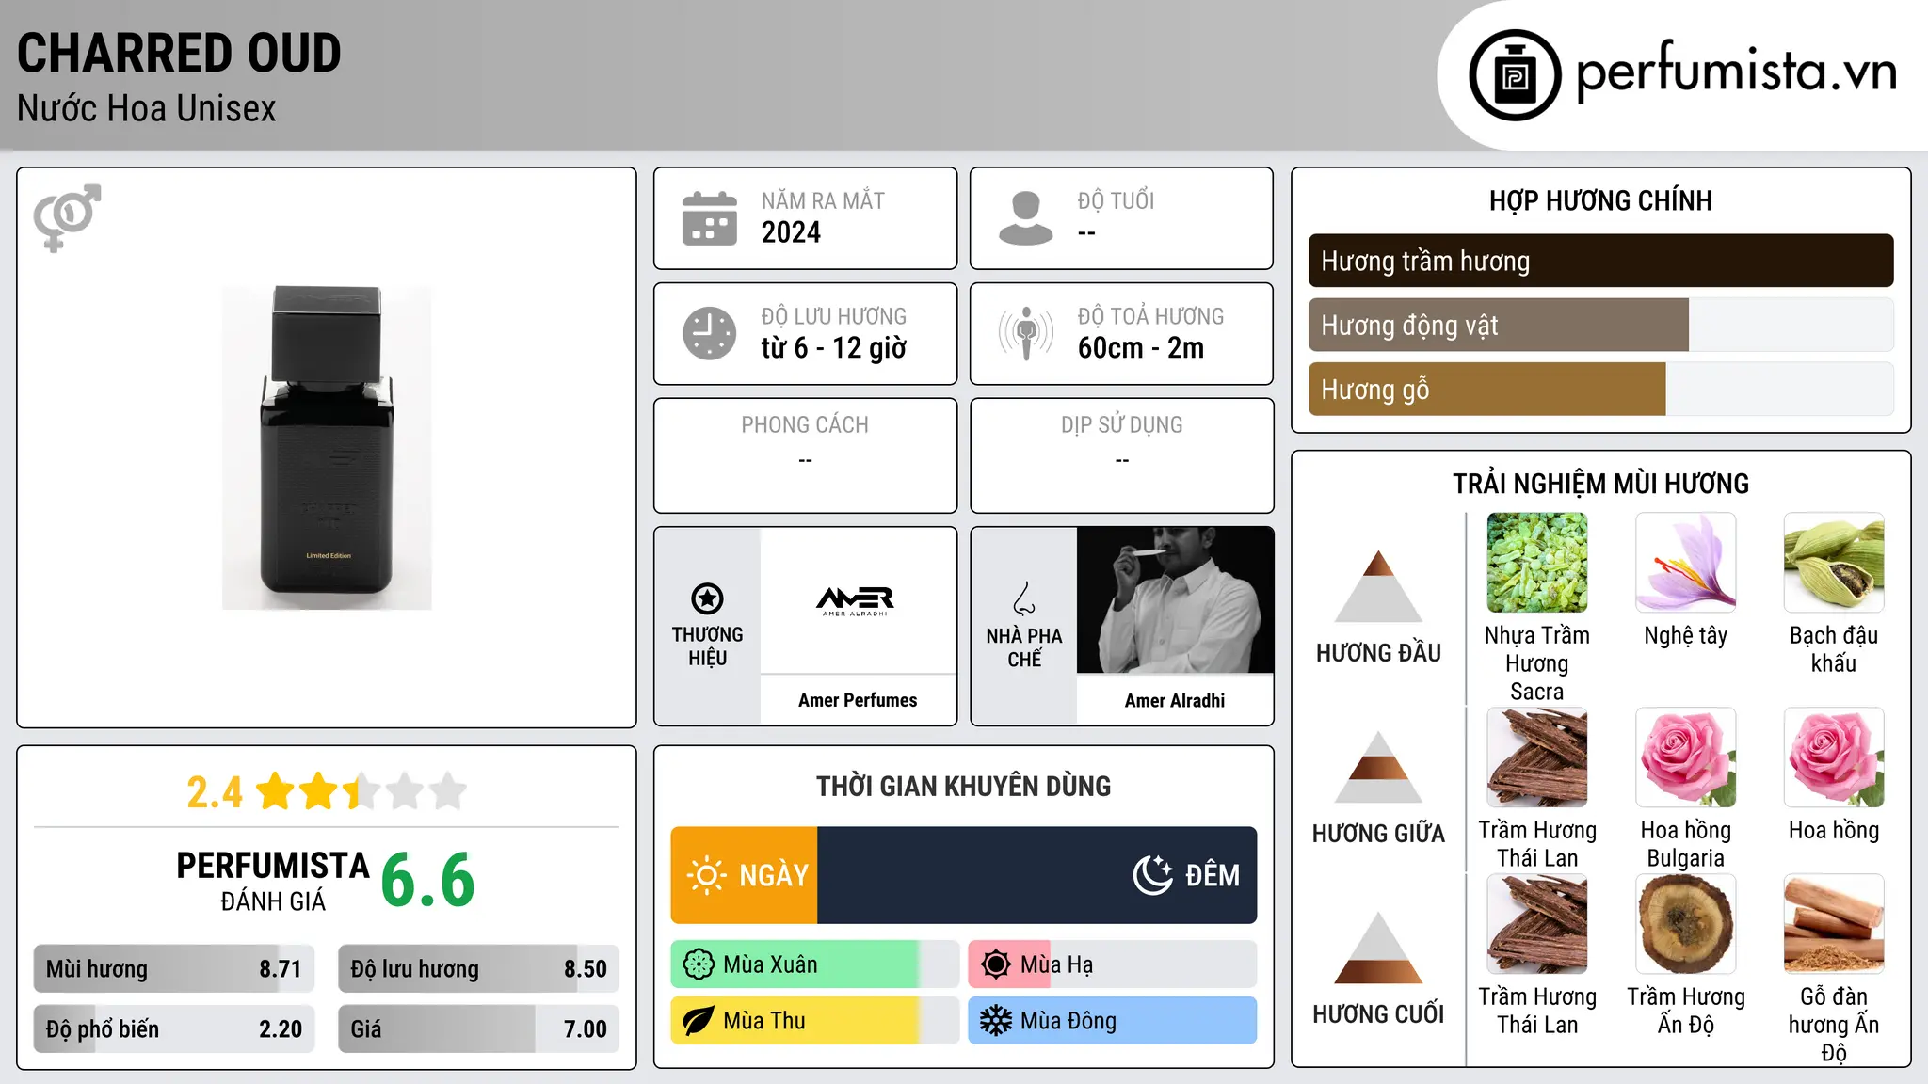Click the launch year 2024 value

tap(791, 232)
